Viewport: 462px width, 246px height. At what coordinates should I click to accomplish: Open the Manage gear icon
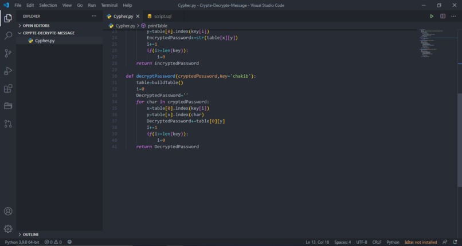(8, 229)
